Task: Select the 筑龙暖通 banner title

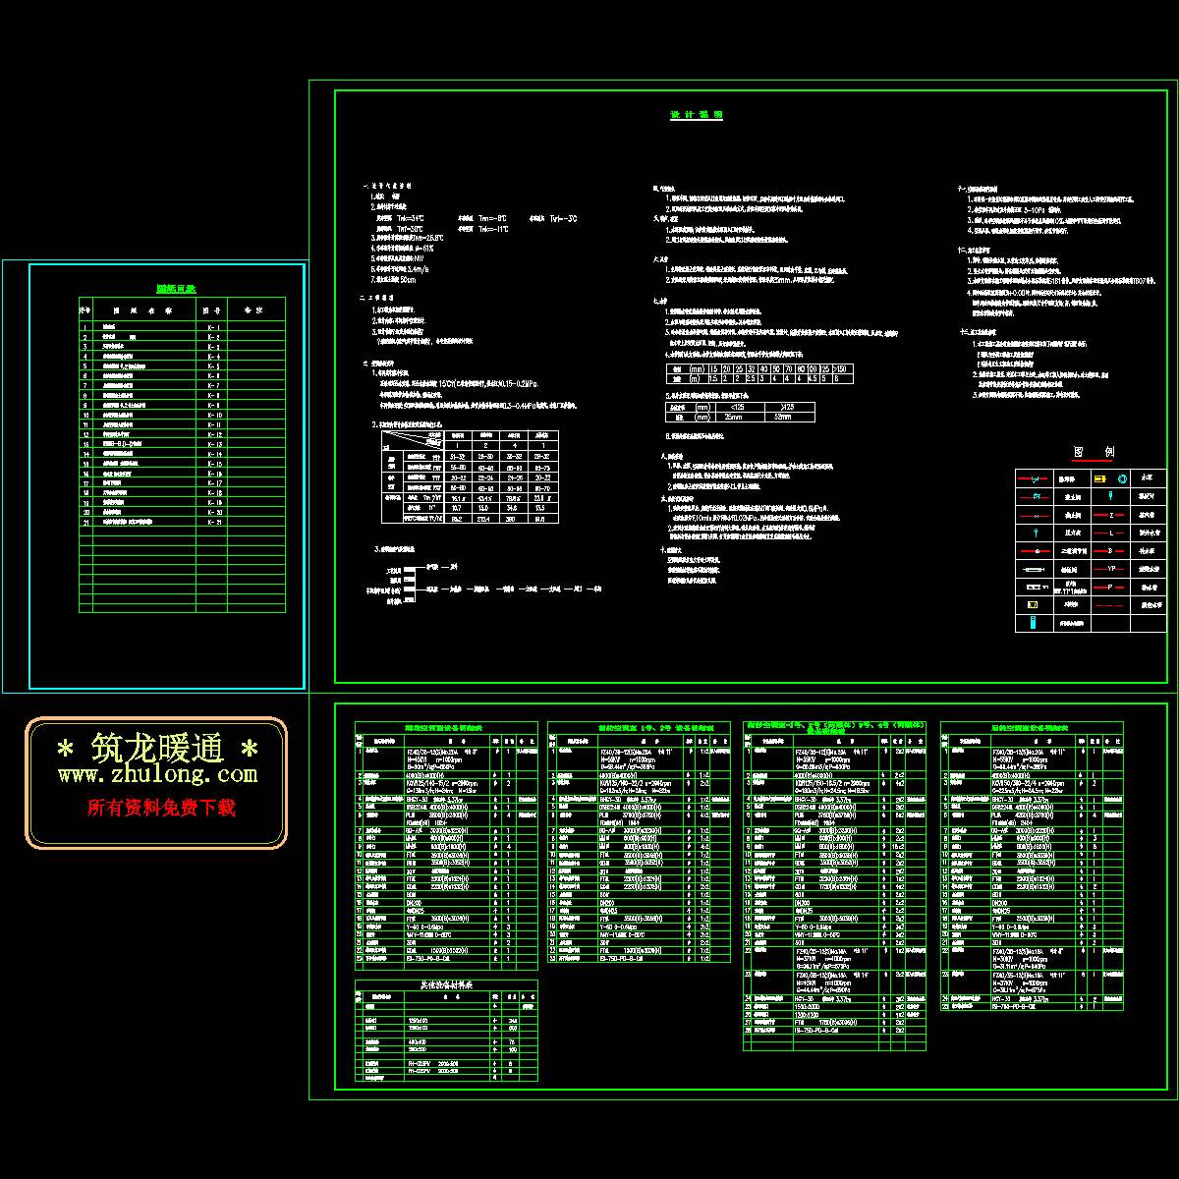Action: (158, 749)
